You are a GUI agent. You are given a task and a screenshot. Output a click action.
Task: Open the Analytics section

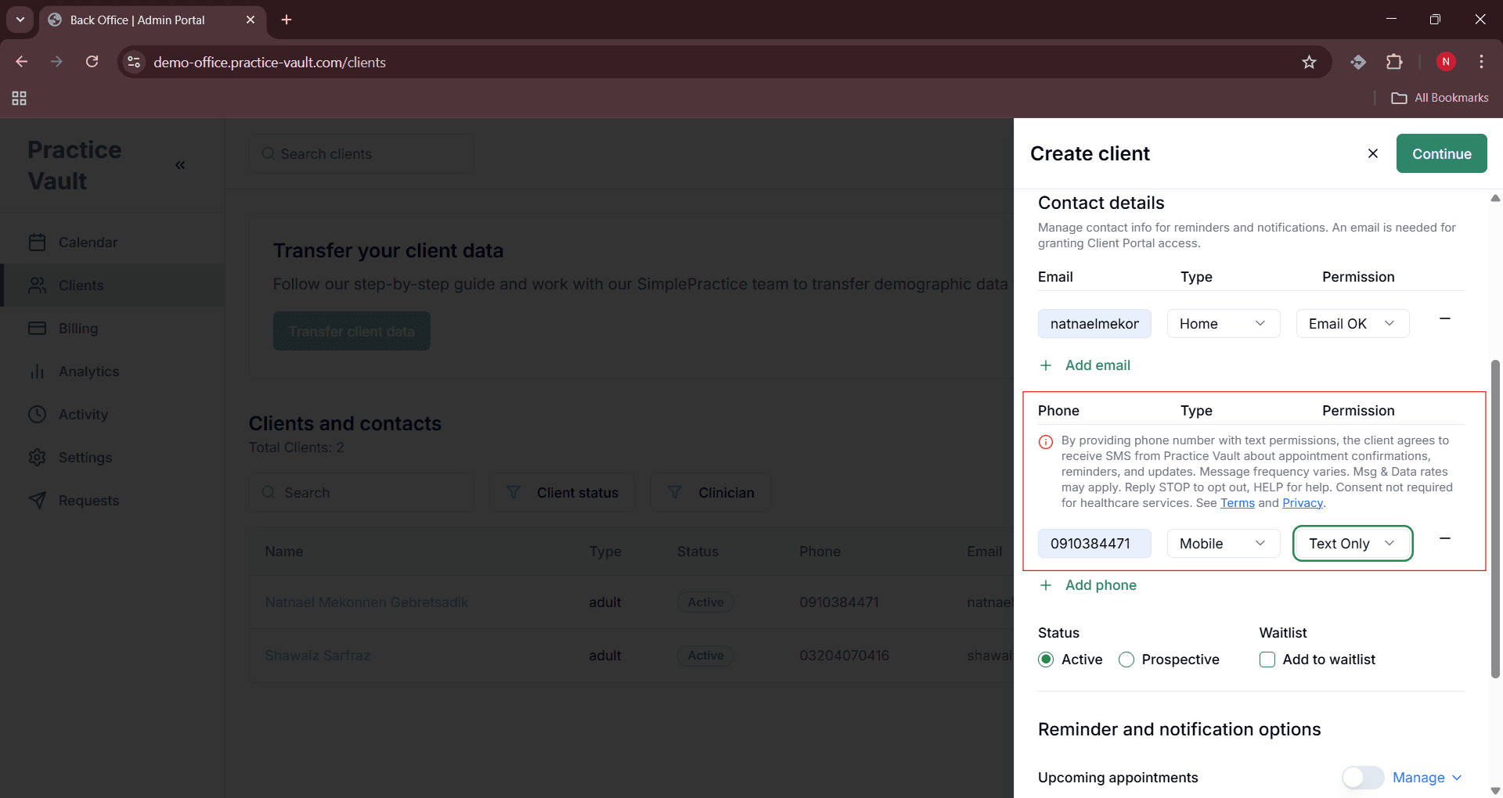[89, 372]
